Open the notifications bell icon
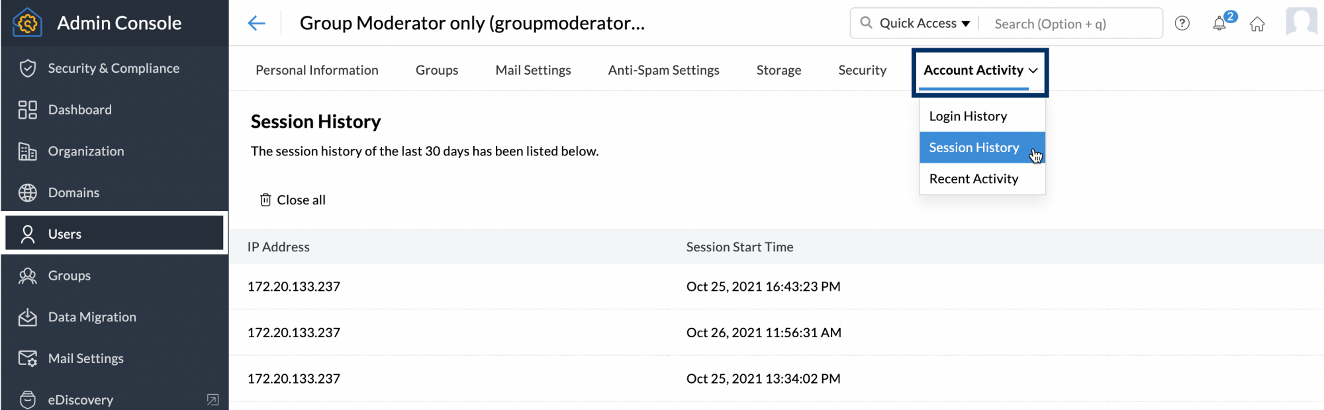Viewport: 1324px width, 410px height. [1219, 24]
